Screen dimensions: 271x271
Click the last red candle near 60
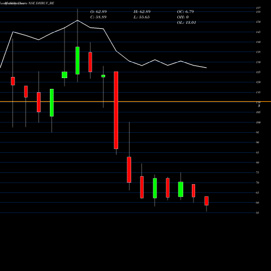pyautogui.click(x=207, y=201)
